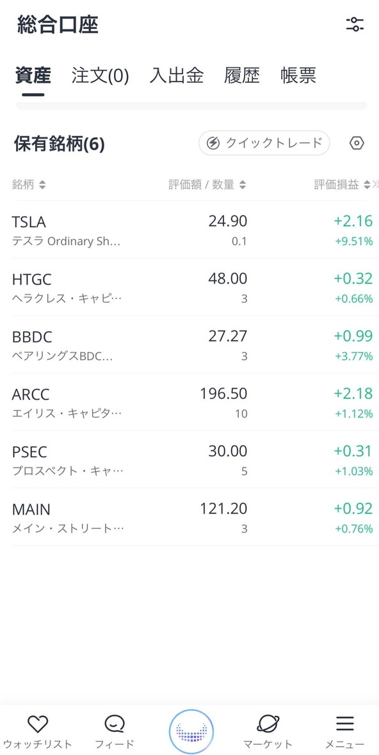Image resolution: width=379 pixels, height=755 pixels.
Task: Open the ARCC holding row
Action: pos(189,402)
